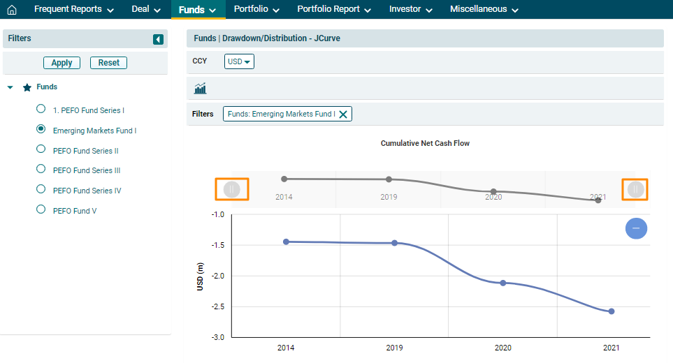This screenshot has height=363, width=673.
Task: Open the Investor menu
Action: tap(411, 10)
